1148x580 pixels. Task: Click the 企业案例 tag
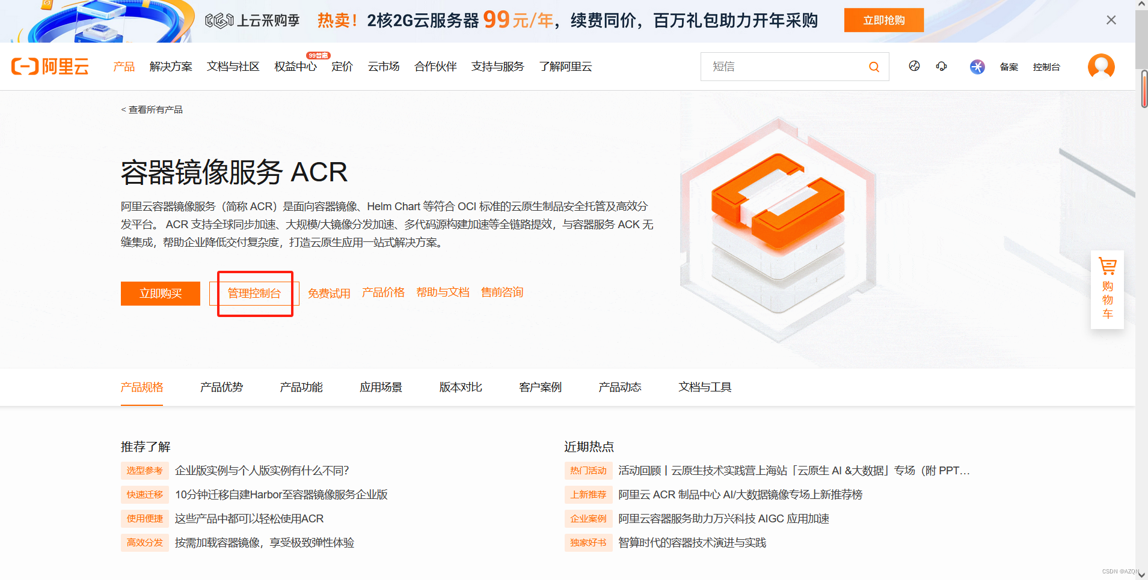click(x=588, y=519)
